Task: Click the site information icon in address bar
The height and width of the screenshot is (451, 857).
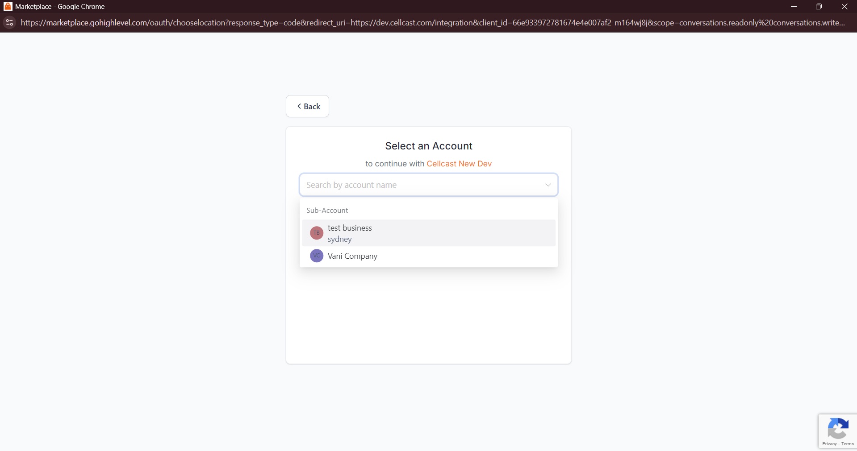Action: pos(9,22)
